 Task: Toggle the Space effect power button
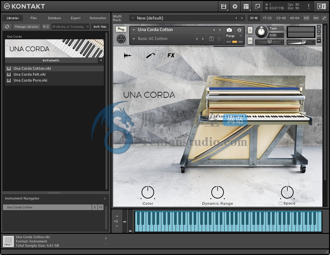[280, 203]
